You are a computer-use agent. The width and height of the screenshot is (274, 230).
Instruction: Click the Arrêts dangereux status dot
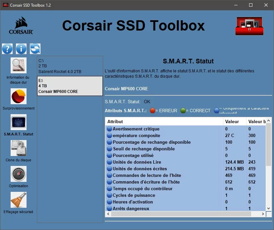click(x=109, y=208)
